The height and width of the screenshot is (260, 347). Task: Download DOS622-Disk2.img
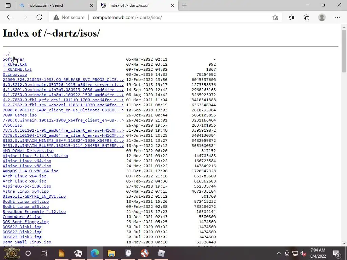click(22, 232)
